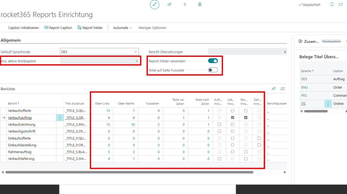The height and width of the screenshot is (194, 347).
Task: Open the FRS language link
Action: coord(304,96)
